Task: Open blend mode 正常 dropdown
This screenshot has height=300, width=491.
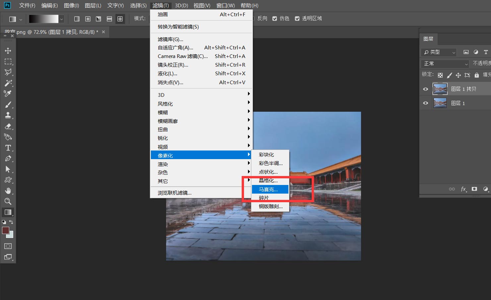Action: (x=445, y=64)
